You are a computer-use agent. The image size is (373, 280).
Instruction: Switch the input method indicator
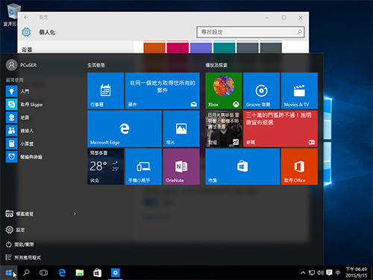coord(338,273)
